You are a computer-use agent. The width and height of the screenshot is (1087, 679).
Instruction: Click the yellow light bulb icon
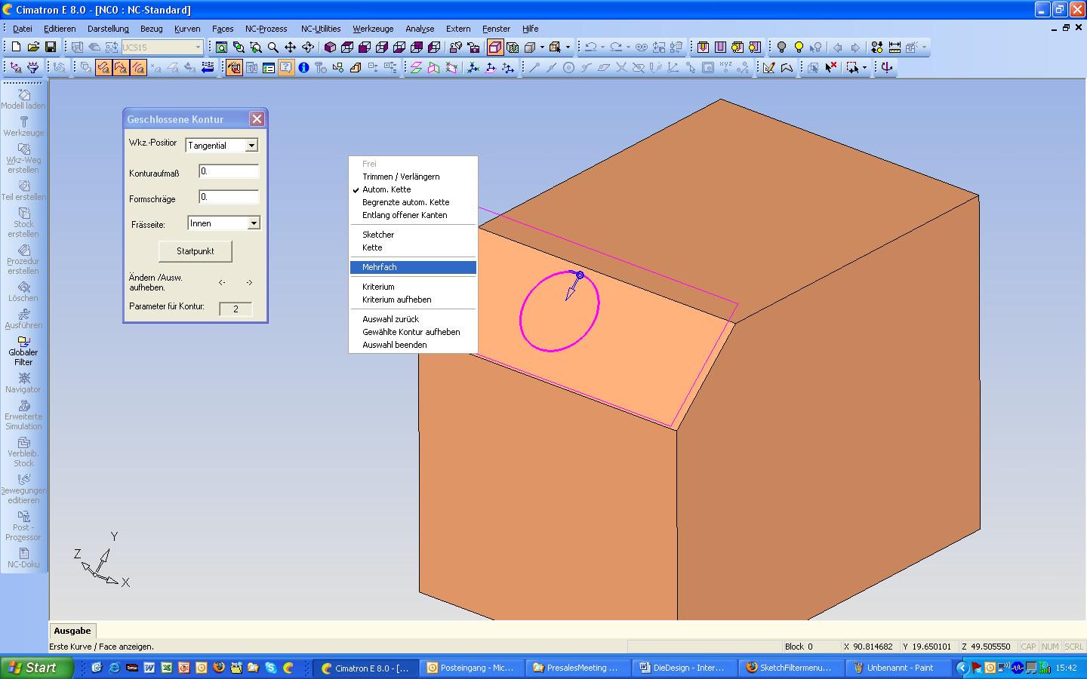[799, 47]
